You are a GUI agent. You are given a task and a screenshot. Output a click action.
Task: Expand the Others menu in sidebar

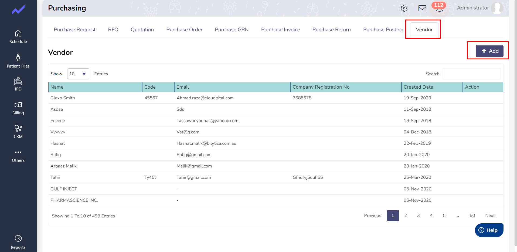click(18, 156)
